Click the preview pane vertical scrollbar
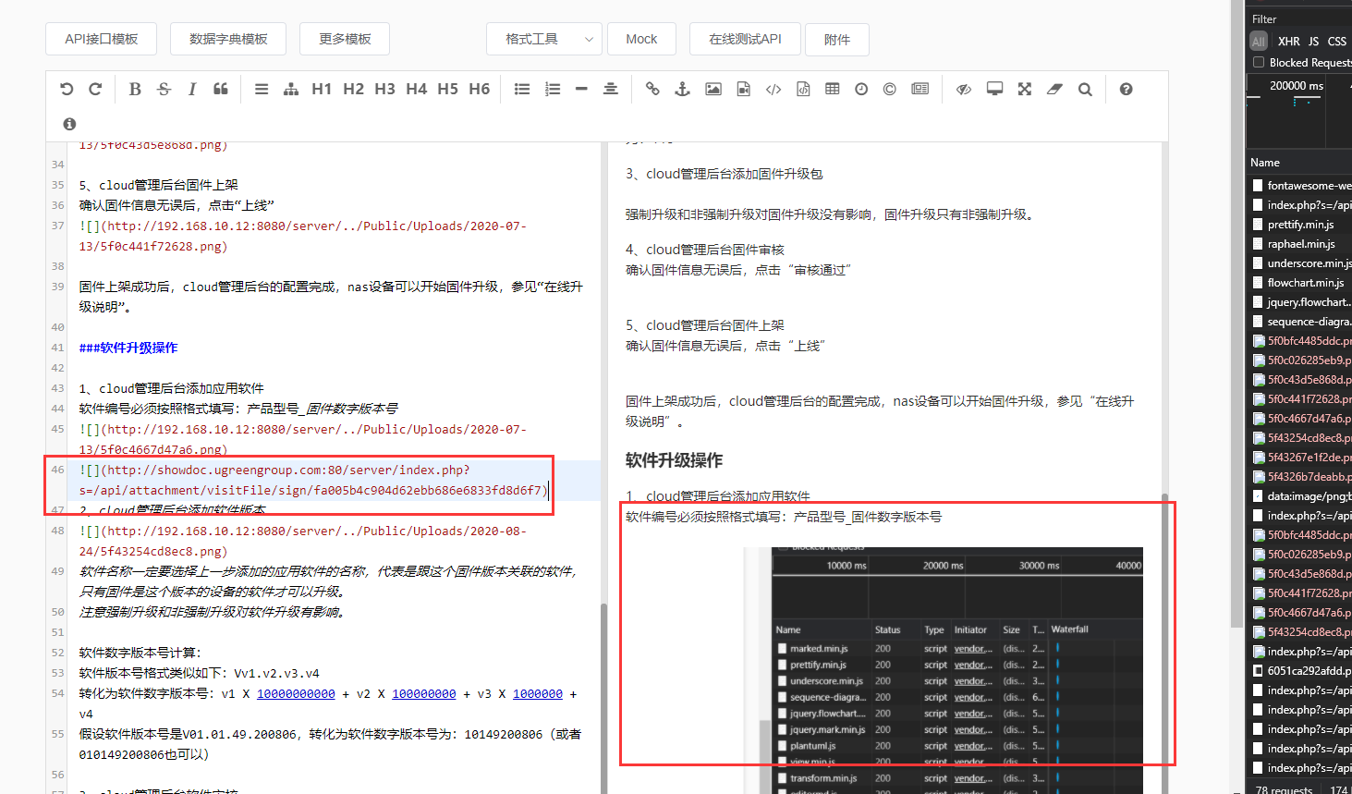Screen dimensions: 1352x794 tap(1164, 642)
